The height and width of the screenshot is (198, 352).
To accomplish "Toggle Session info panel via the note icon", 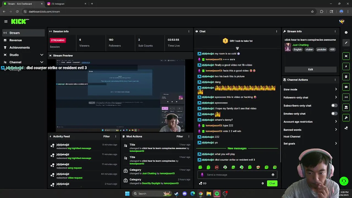I will (x=346, y=77).
